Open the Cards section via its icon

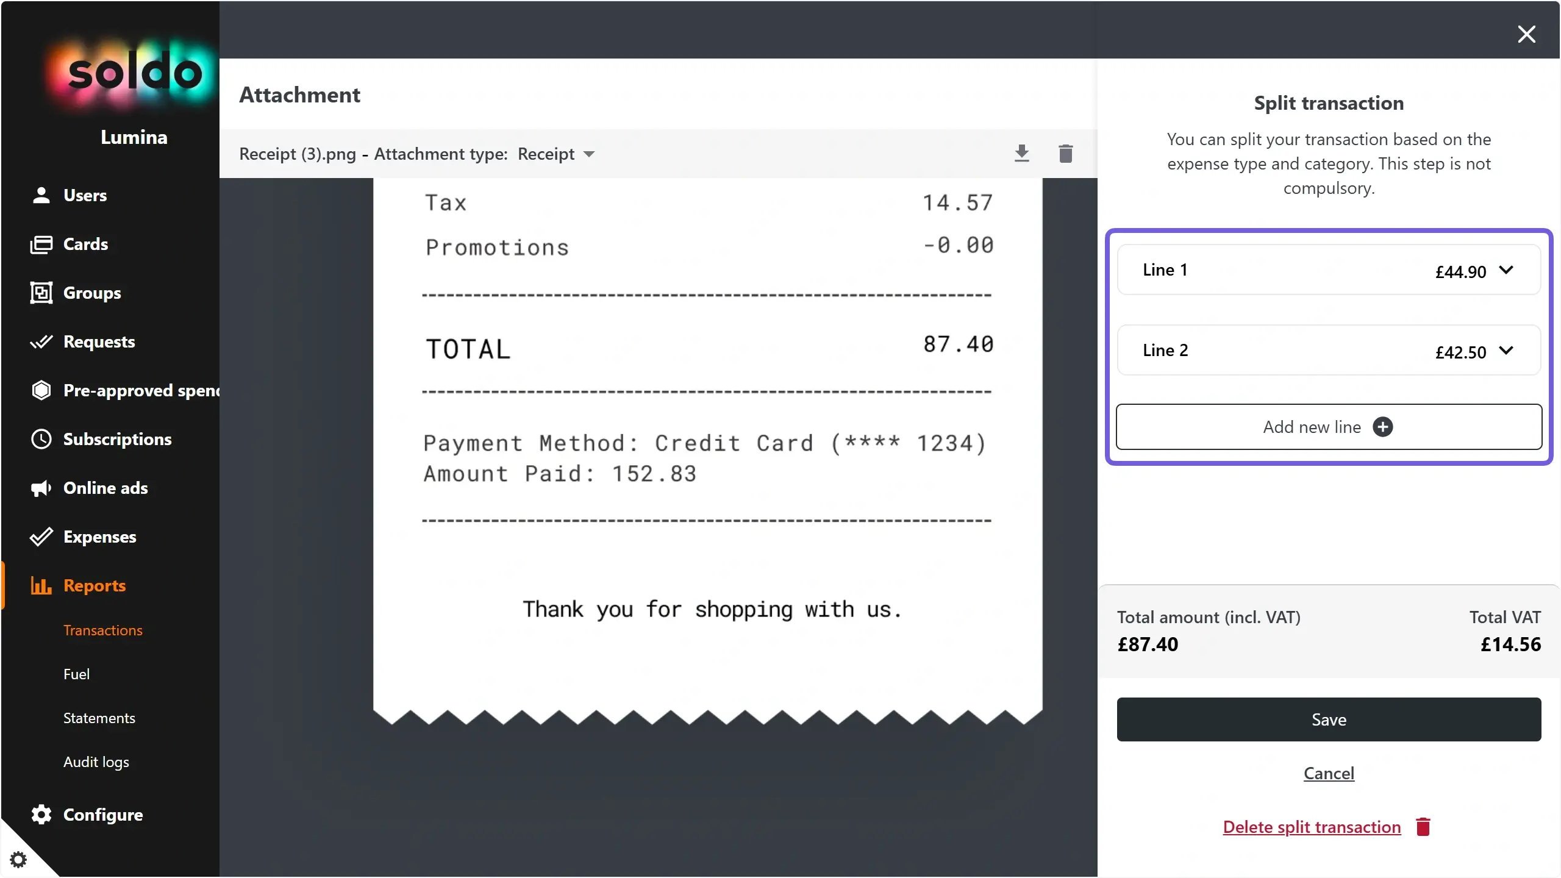[41, 244]
